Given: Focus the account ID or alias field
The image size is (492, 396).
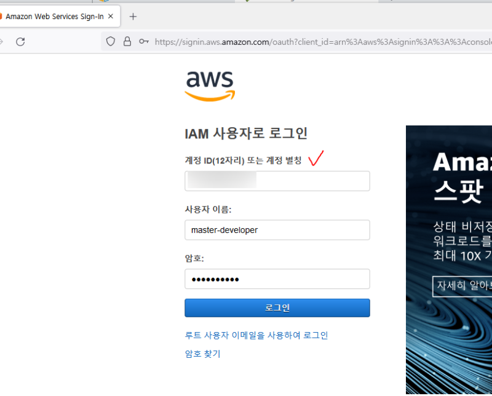Looking at the screenshot, I should (x=277, y=181).
